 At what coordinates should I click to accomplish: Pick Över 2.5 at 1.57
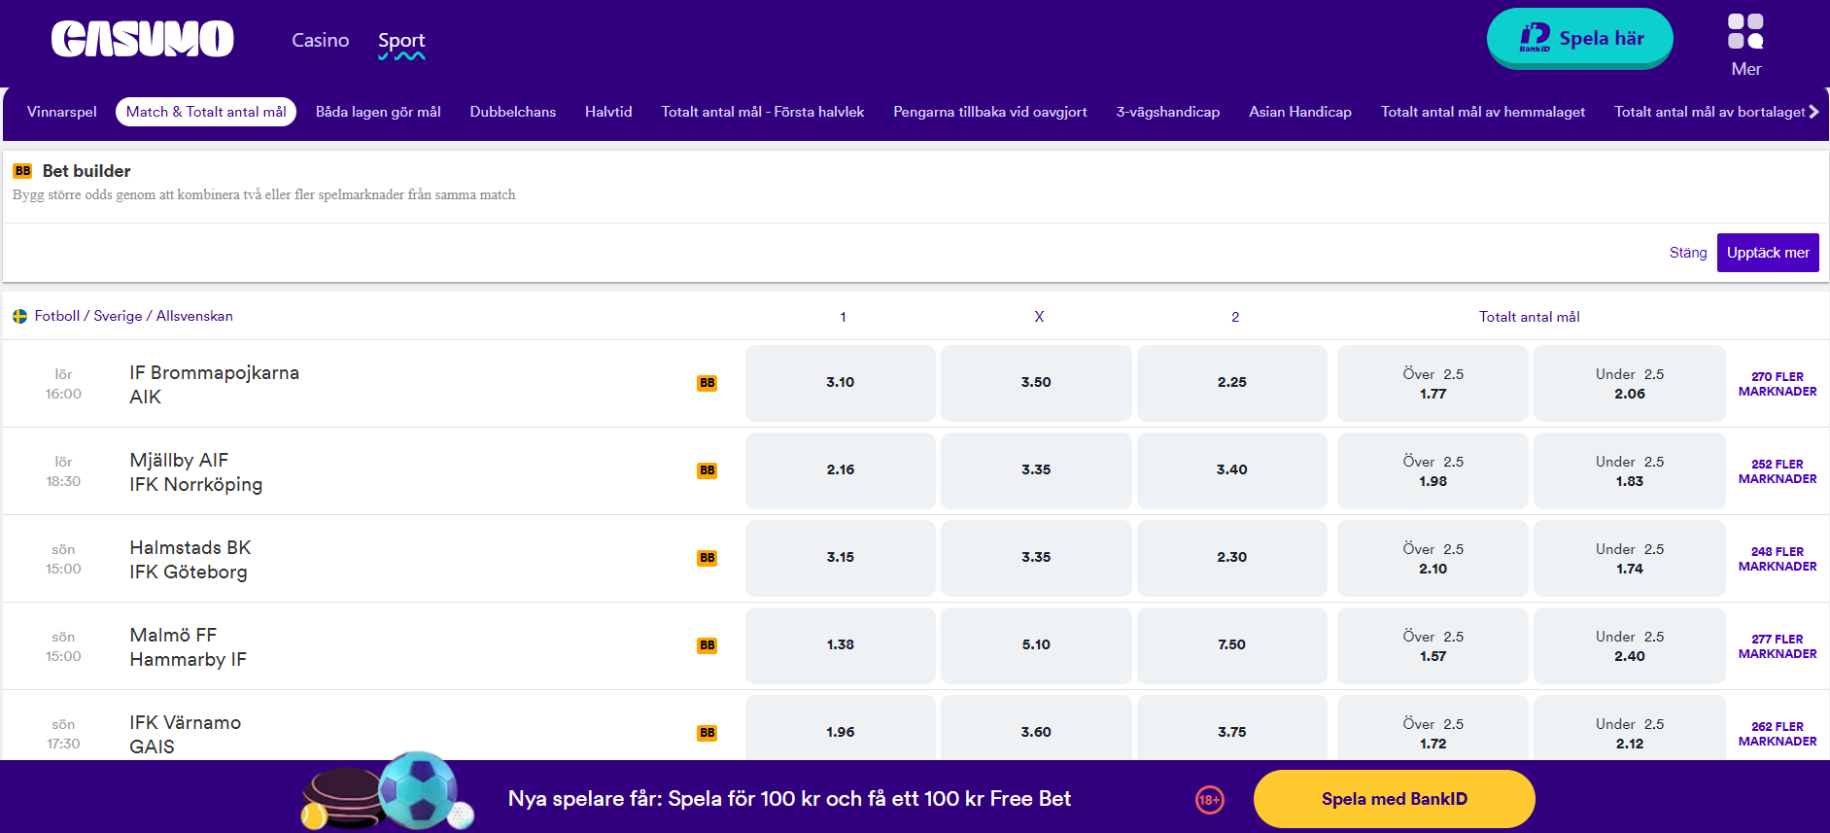point(1433,645)
